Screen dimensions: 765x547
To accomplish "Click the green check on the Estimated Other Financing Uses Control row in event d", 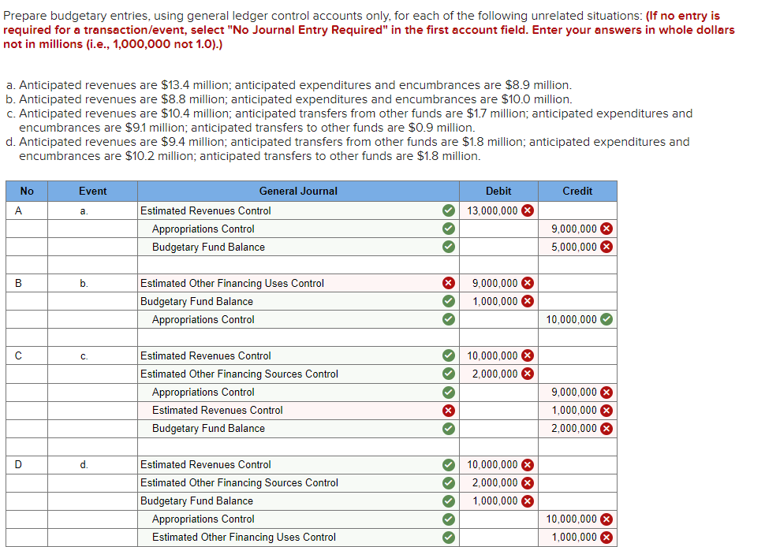I will click(449, 538).
